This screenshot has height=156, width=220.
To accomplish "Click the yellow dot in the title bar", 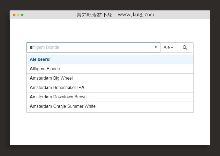I will [18, 15].
